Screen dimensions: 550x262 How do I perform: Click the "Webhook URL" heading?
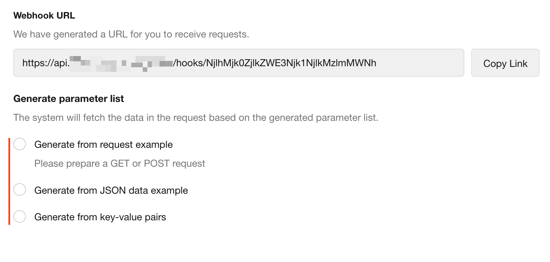point(44,16)
